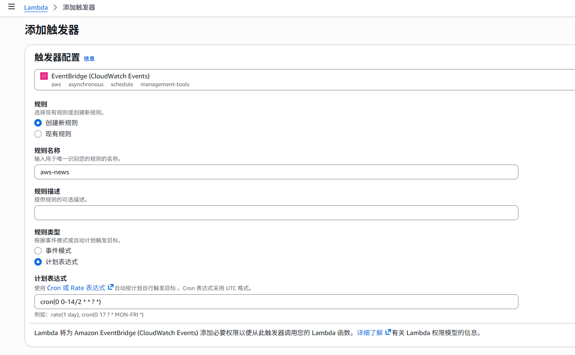The width and height of the screenshot is (575, 355).
Task: Click the cron expression input field
Action: click(276, 302)
